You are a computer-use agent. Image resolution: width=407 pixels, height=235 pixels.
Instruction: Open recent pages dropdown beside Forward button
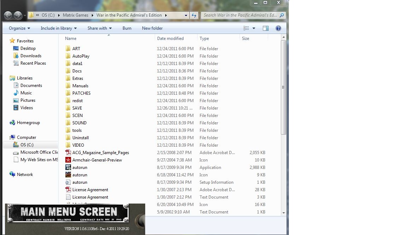pos(25,16)
